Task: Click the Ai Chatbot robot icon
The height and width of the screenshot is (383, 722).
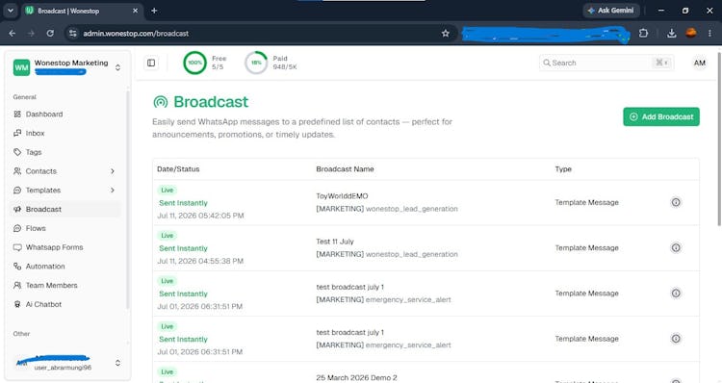Action: coord(17,304)
